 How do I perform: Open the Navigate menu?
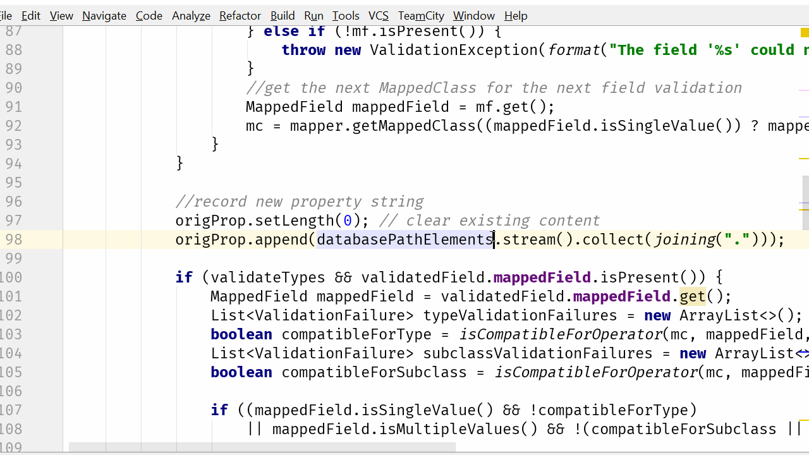104,16
